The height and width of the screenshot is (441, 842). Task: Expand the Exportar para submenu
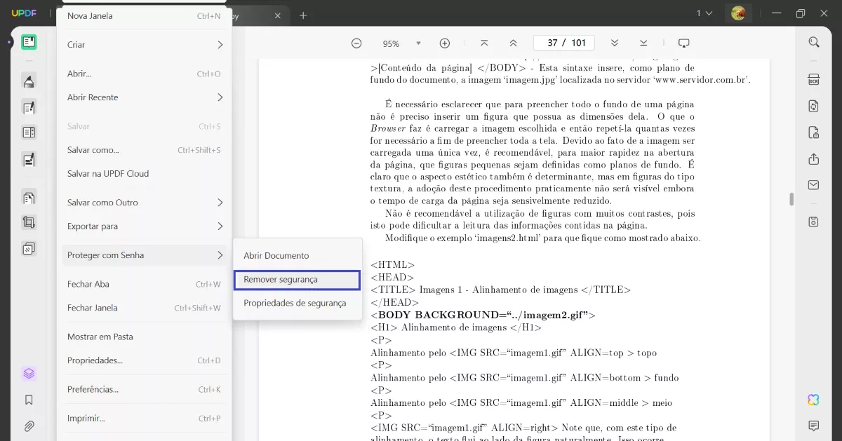tap(144, 226)
